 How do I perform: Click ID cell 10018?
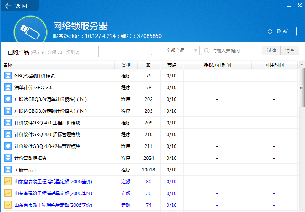point(148,170)
